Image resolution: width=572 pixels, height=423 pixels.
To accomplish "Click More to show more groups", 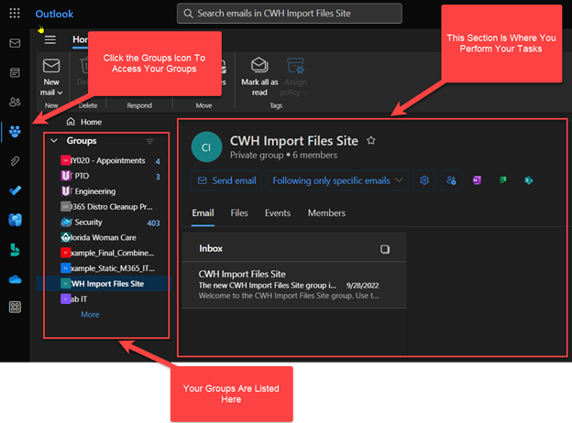I will click(x=90, y=314).
